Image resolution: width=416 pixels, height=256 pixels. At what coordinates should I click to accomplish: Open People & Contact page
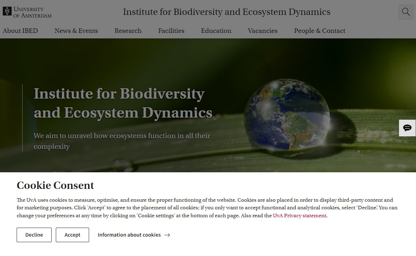(x=320, y=31)
